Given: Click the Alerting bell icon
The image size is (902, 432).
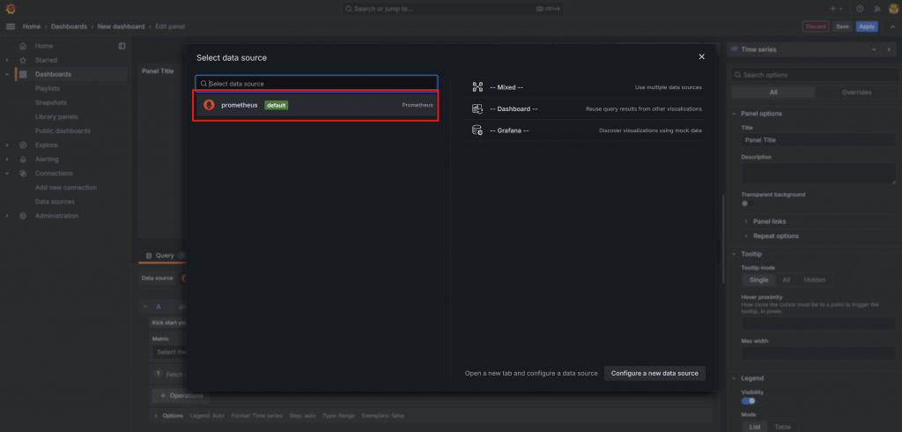Looking at the screenshot, I should 23,159.
